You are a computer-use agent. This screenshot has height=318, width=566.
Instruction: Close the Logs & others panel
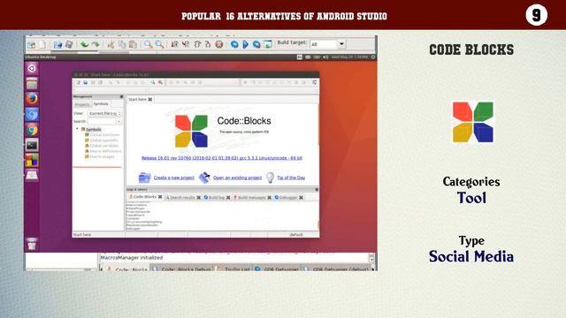pyautogui.click(x=317, y=190)
